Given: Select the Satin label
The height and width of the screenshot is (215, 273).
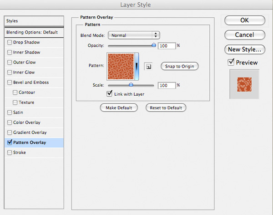Looking at the screenshot, I should point(18,112).
